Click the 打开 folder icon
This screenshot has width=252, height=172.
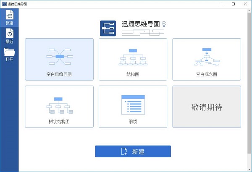point(9,52)
